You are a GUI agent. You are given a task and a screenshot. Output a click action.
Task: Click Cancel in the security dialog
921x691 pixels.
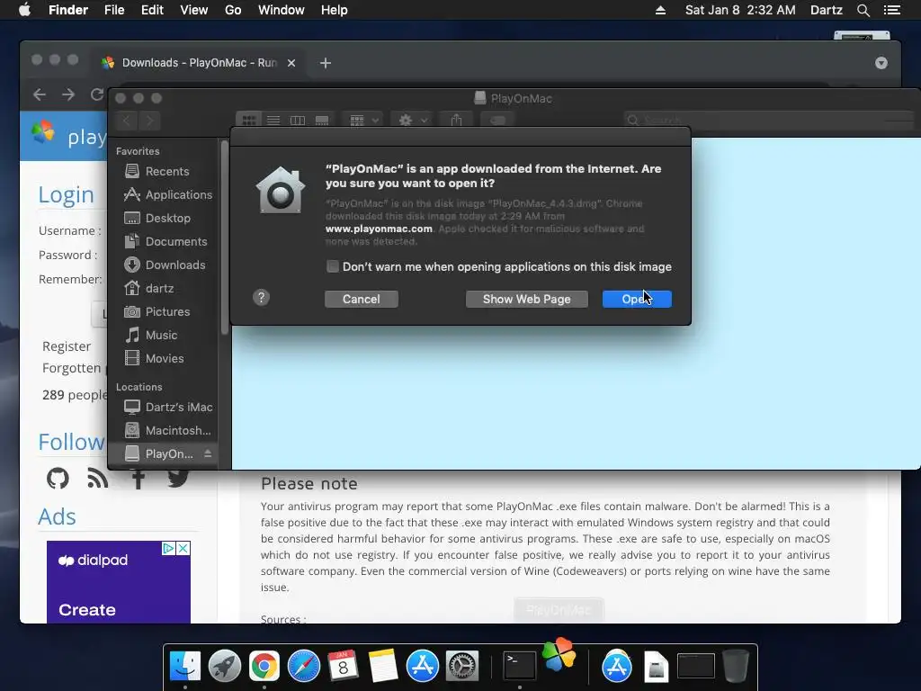(362, 299)
